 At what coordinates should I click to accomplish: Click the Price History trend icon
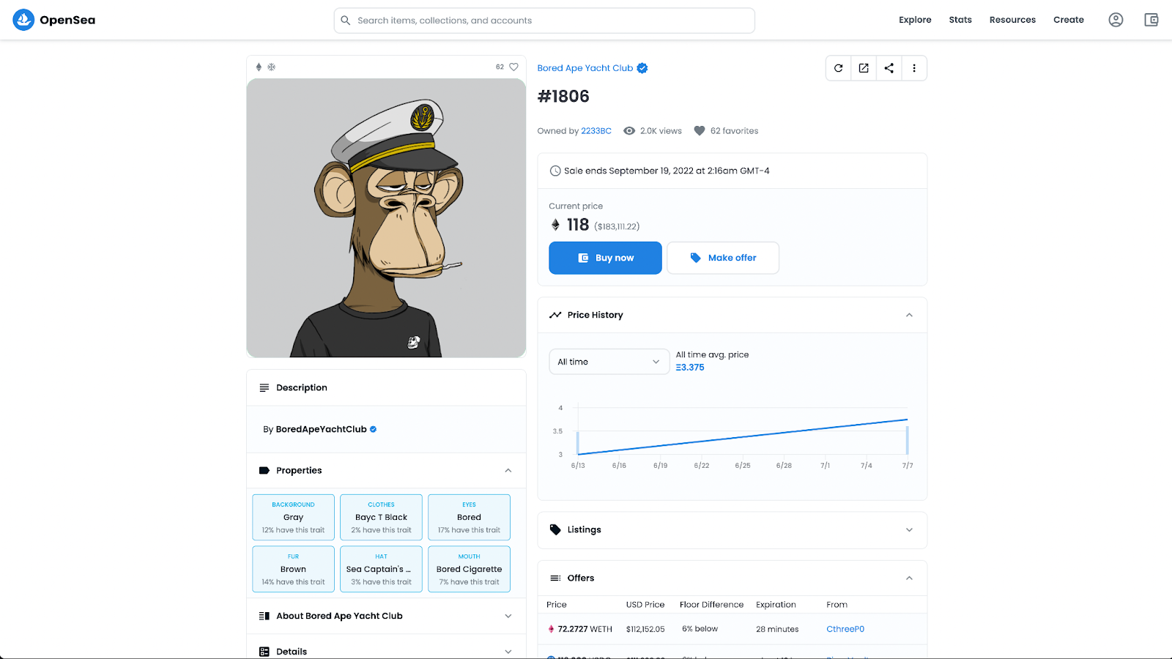555,315
